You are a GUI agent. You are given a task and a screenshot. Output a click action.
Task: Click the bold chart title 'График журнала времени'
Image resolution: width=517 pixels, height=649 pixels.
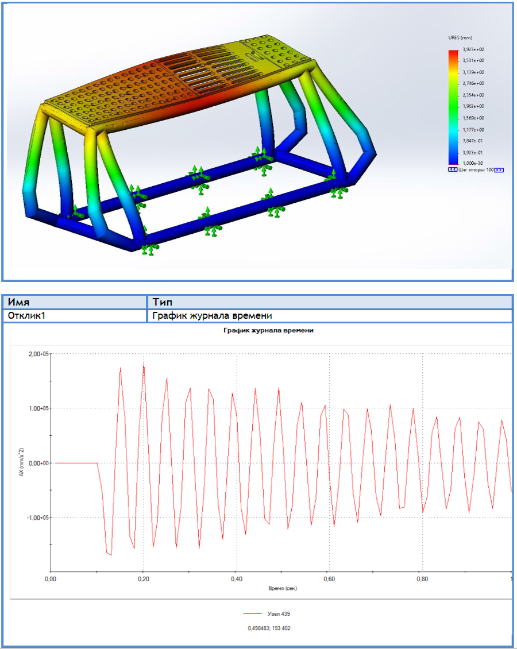(268, 330)
